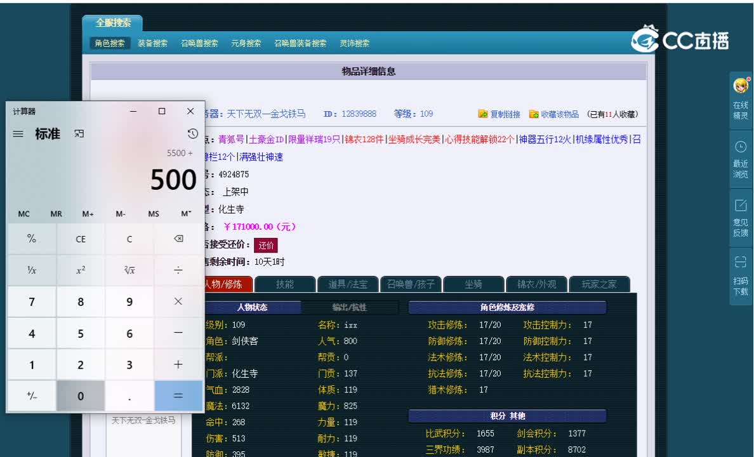754x457 pixels.
Task: Open the 全服搜索 tab
Action: point(113,23)
